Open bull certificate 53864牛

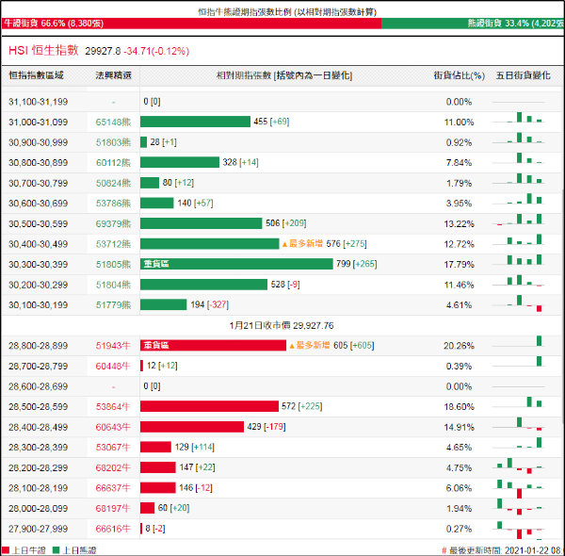(x=113, y=407)
